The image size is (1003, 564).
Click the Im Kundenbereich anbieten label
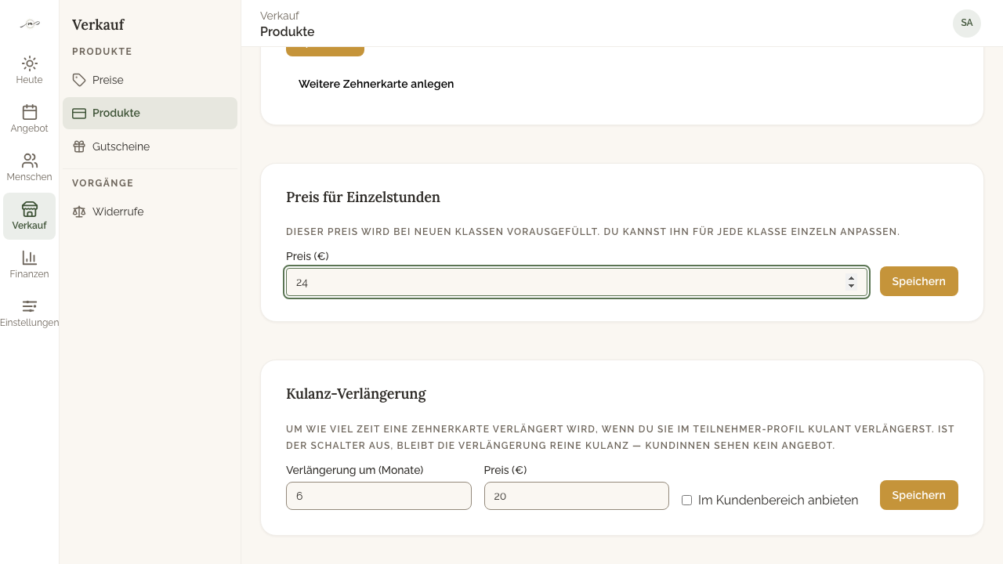(x=778, y=500)
